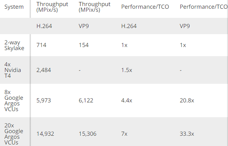
Task: Click the 6,122 VP9 throughput cell
Action: click(x=86, y=100)
